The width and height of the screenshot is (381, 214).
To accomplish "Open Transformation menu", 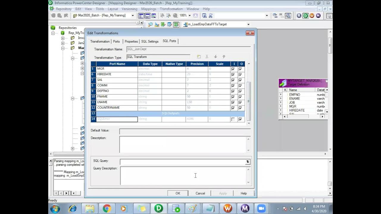I will point(171,9).
